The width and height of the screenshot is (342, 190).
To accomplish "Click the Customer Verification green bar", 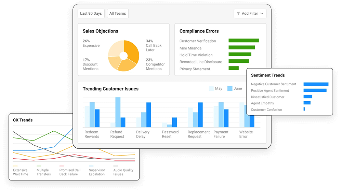I will [x=244, y=41].
